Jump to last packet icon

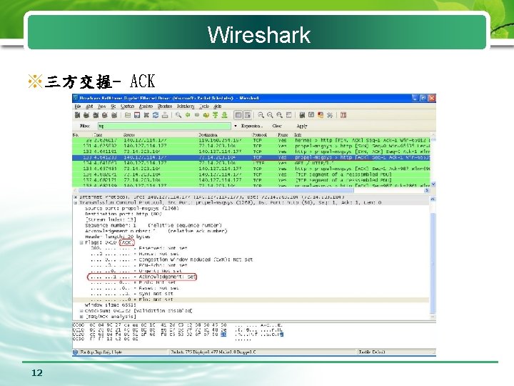tap(224, 115)
